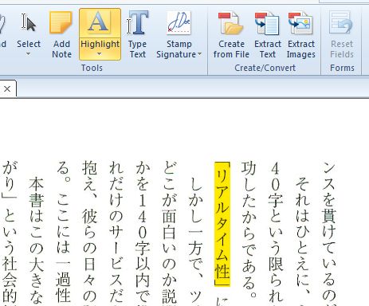Viewport: 369px width, 306px height.
Task: Open the Highlight color dropdown arrow
Action: (x=100, y=54)
